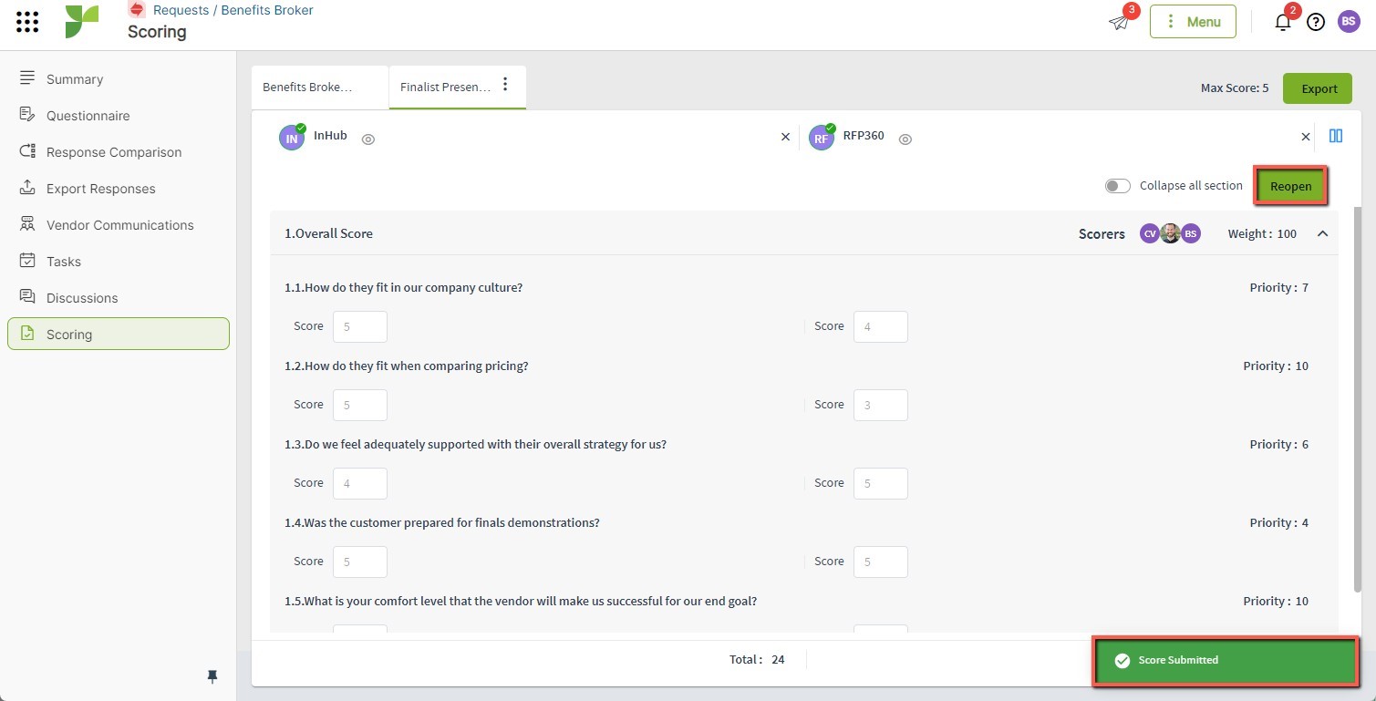Open Response Comparison in the sidebar
Screen dimensions: 1376x701
coord(119,152)
